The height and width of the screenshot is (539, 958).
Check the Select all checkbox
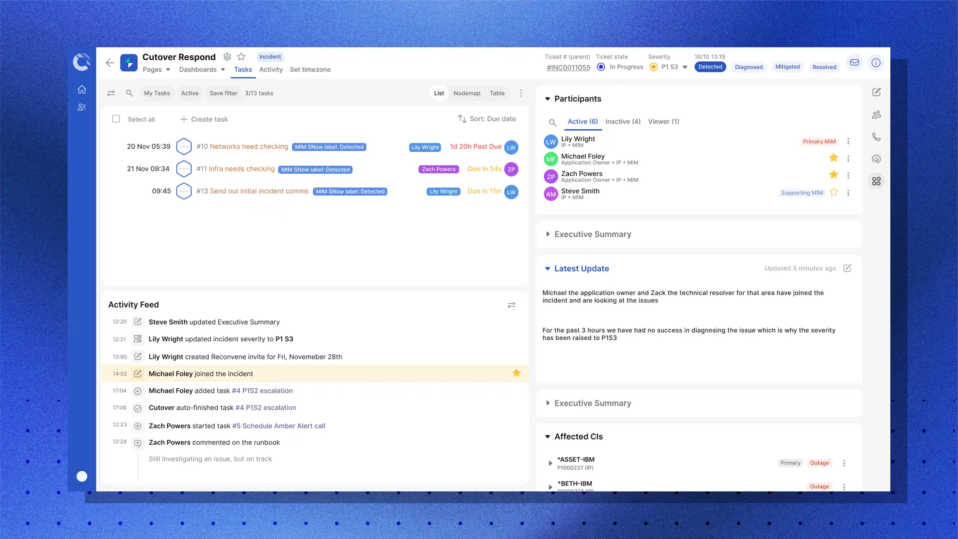pyautogui.click(x=116, y=119)
